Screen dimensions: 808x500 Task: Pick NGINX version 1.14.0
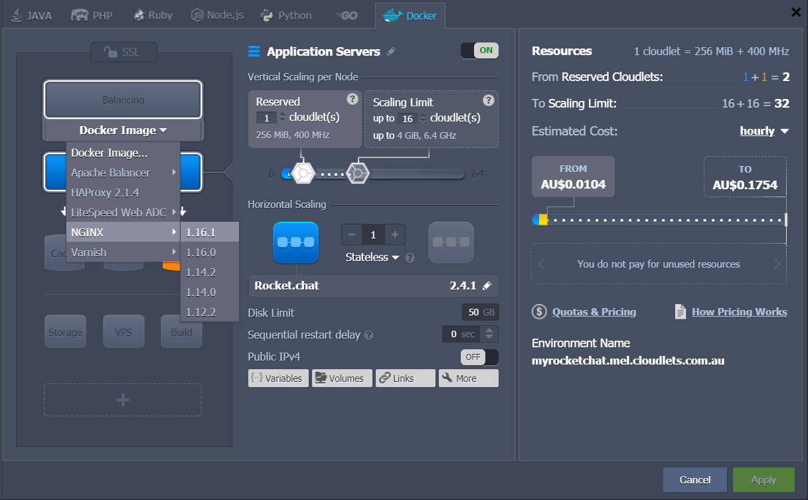209,292
